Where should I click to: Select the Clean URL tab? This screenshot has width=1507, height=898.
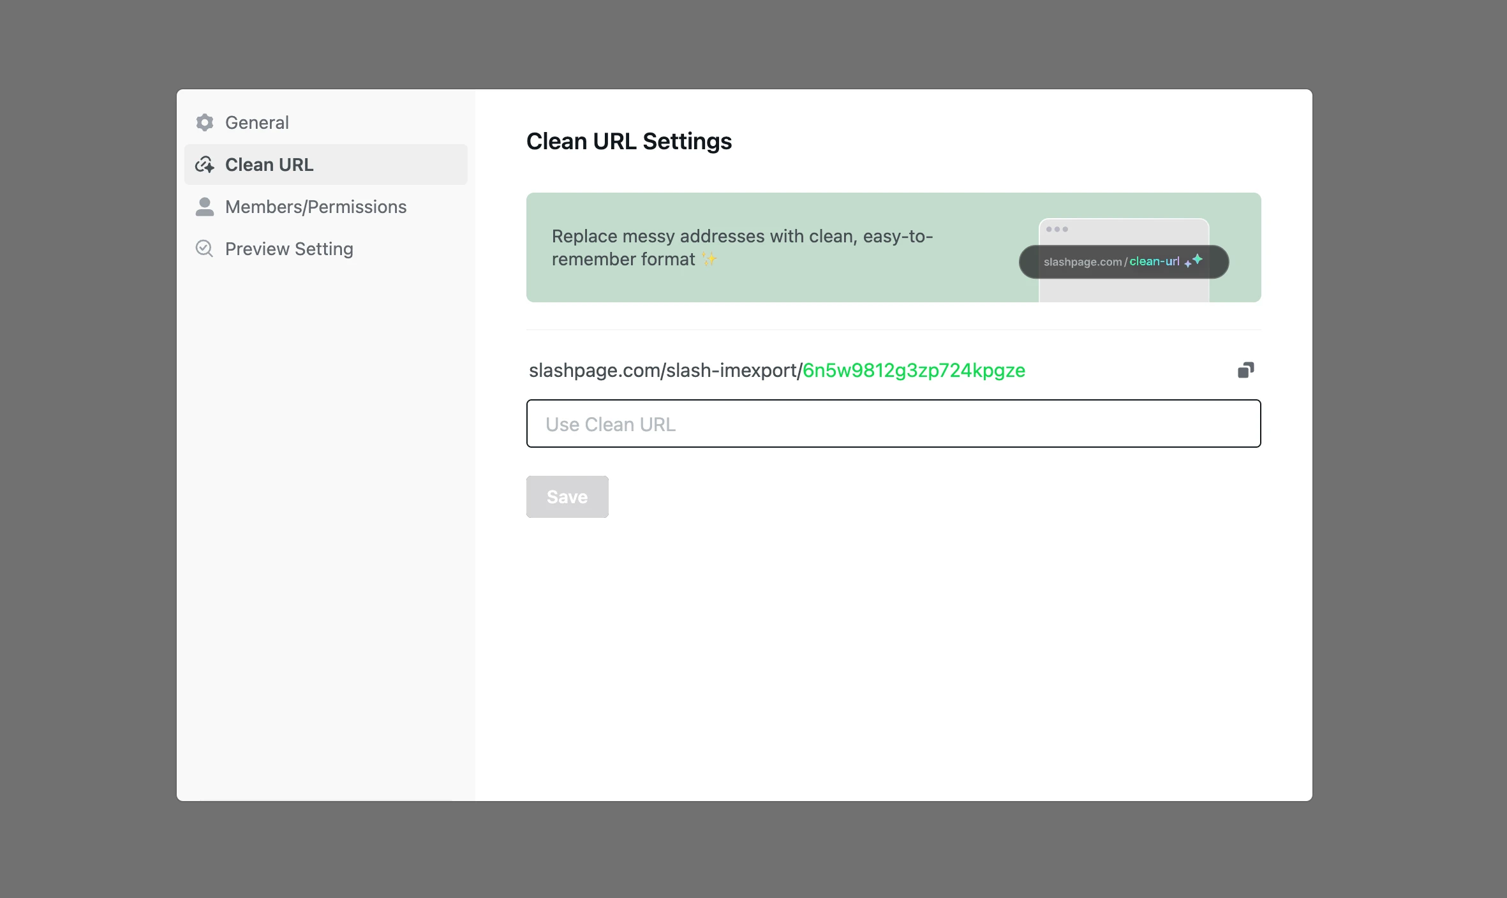[x=325, y=165]
